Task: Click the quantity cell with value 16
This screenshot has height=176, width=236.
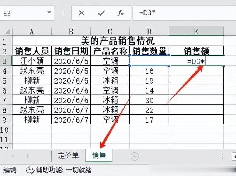Action: click(x=149, y=71)
